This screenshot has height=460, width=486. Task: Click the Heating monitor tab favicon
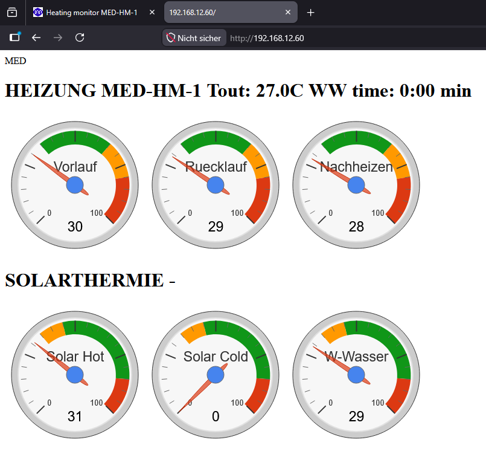point(38,13)
